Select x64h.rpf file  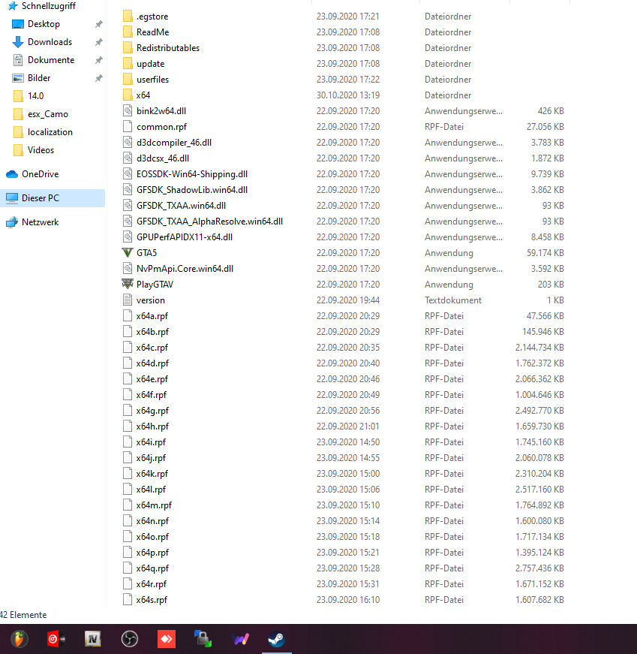(152, 426)
